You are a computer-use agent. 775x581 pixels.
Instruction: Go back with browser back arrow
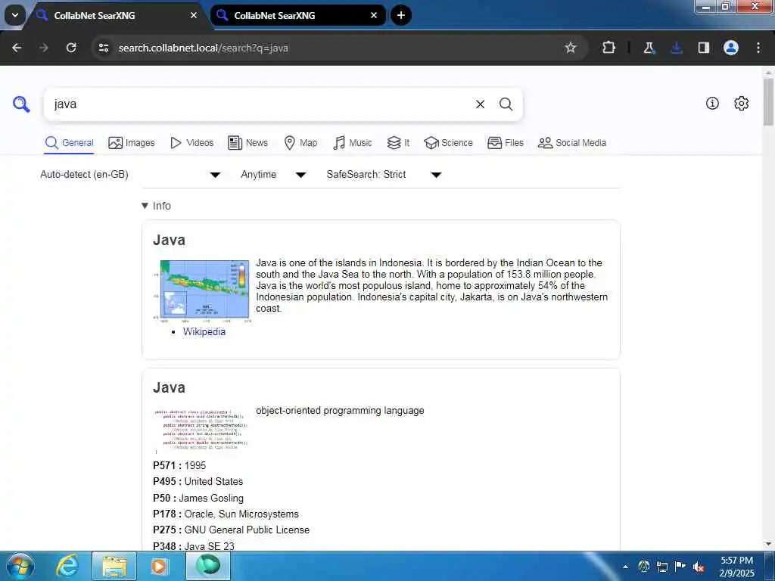pyautogui.click(x=17, y=48)
